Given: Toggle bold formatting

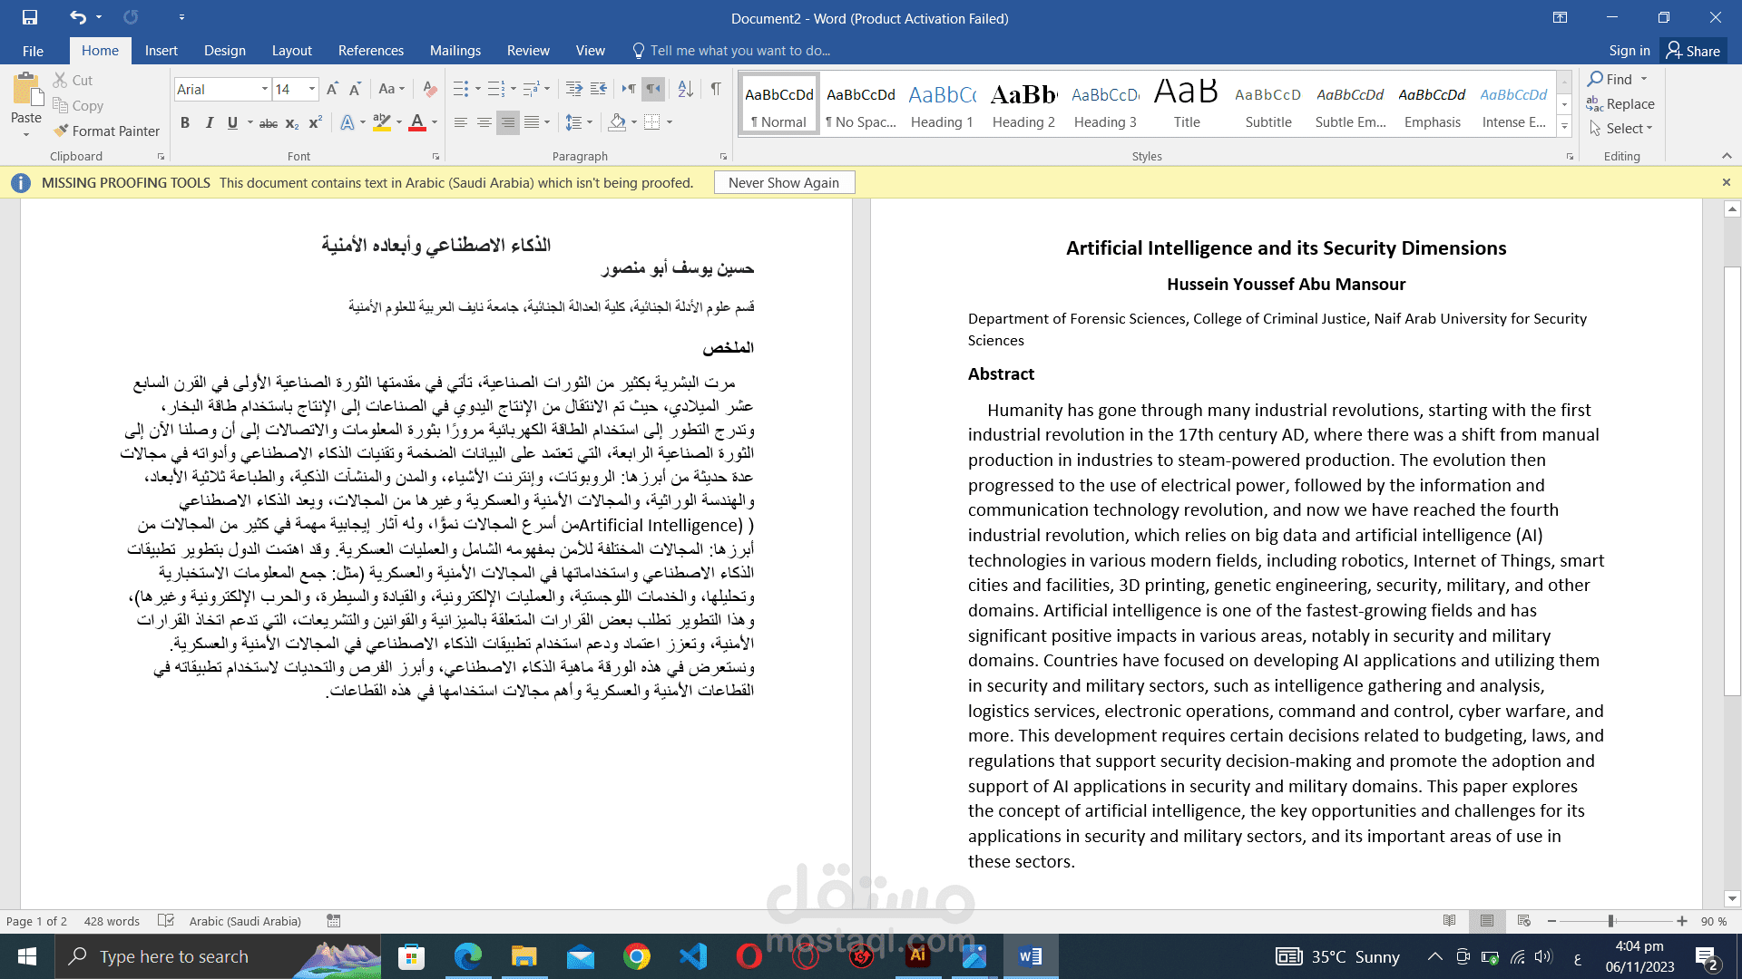Looking at the screenshot, I should point(185,122).
